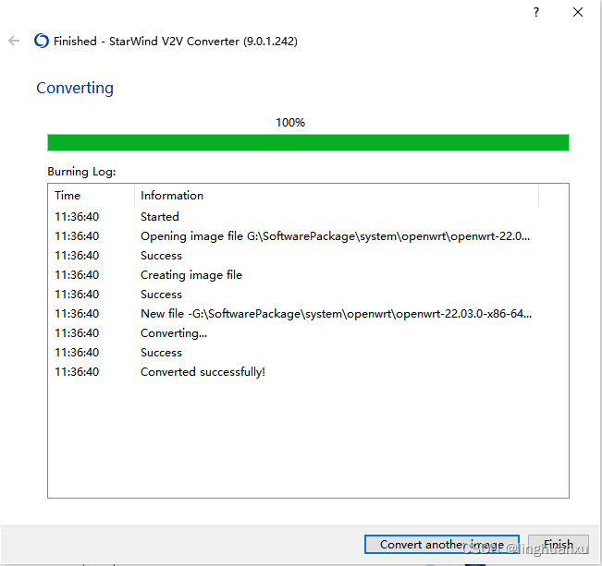The height and width of the screenshot is (566, 602).
Task: Open the help question mark button
Action: 536,12
